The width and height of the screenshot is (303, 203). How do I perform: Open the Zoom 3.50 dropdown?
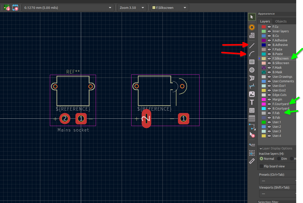coord(143,8)
